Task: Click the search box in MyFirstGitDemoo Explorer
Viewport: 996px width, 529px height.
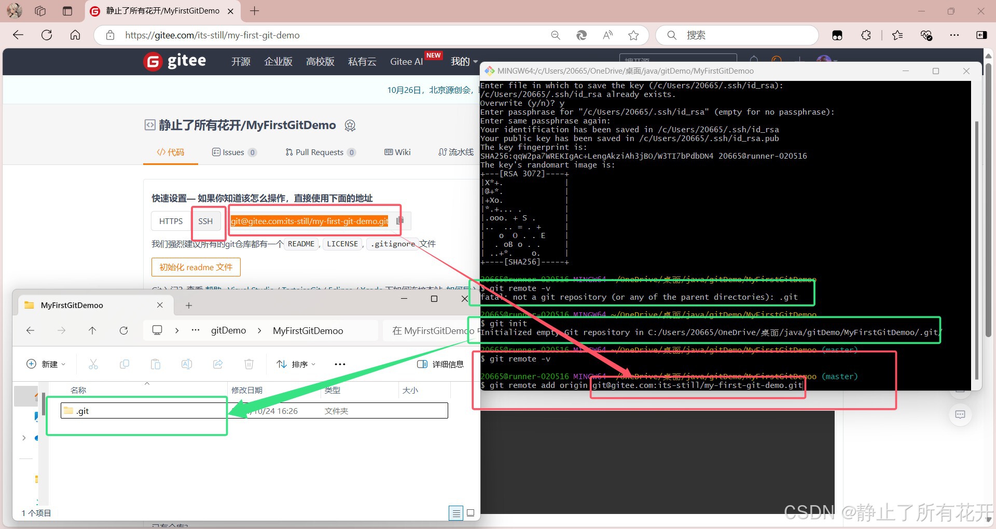Action: pyautogui.click(x=431, y=330)
